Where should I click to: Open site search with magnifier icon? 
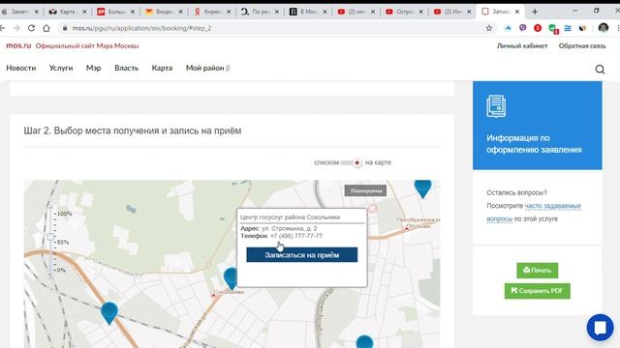point(600,69)
